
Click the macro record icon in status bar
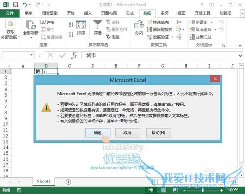coord(19,190)
